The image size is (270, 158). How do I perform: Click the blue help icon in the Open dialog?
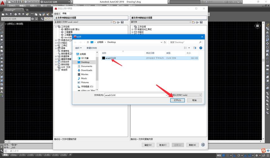click(x=201, y=48)
